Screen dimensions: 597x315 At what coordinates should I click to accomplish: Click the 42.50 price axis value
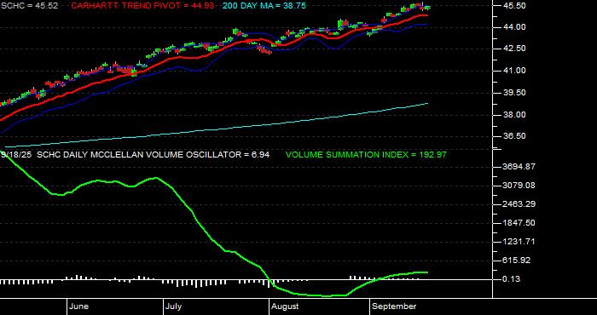pos(515,49)
